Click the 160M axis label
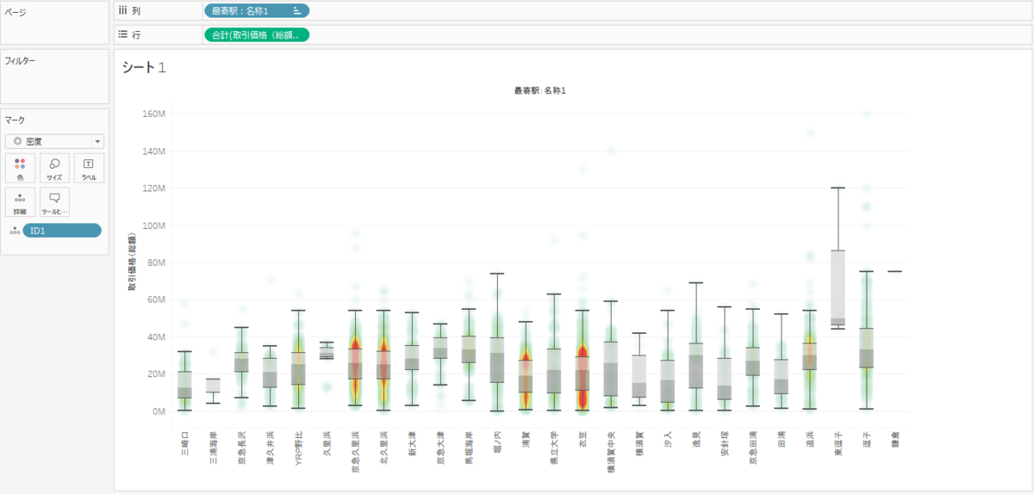This screenshot has width=1034, height=494. click(x=154, y=114)
